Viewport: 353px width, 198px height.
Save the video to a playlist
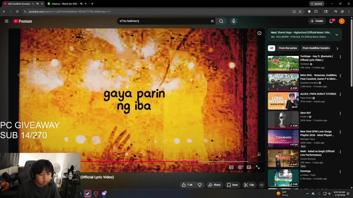click(232, 185)
